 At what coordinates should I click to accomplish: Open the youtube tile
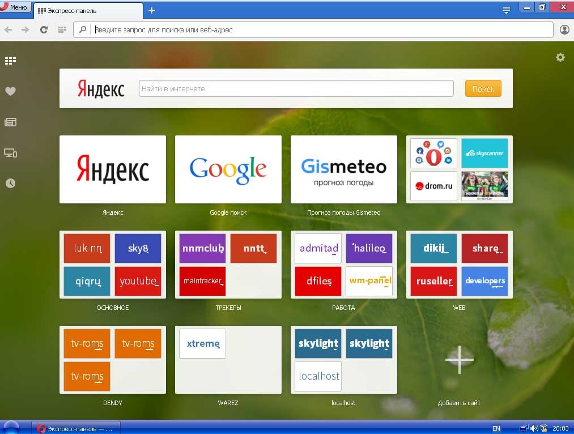click(138, 281)
